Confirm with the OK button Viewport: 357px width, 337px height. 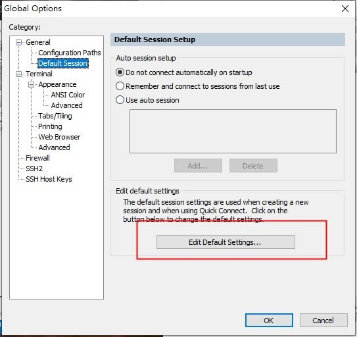tap(269, 321)
